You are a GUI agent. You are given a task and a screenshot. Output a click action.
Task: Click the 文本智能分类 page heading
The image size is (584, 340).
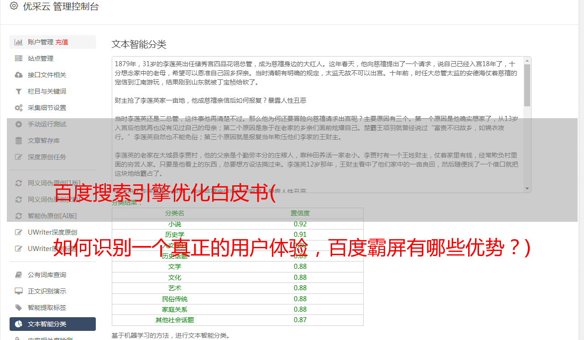click(139, 44)
